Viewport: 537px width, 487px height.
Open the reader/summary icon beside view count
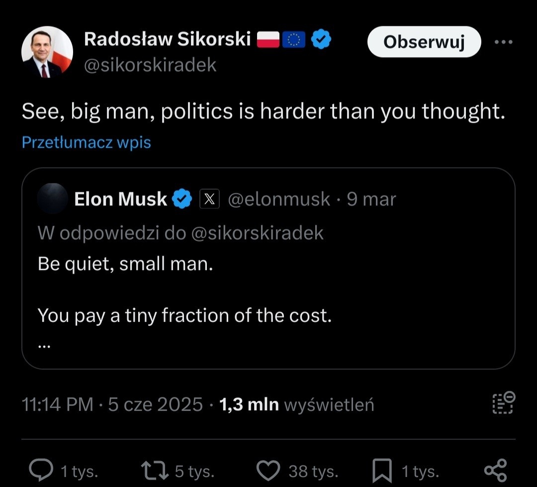point(503,403)
